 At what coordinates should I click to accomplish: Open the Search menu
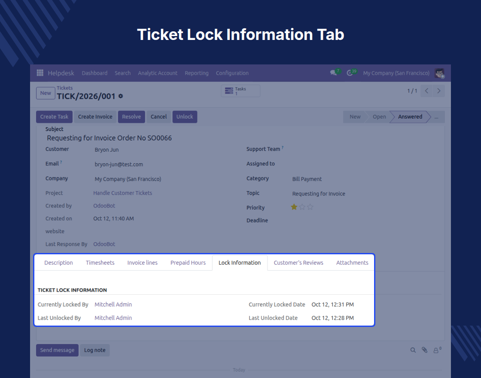coord(122,73)
